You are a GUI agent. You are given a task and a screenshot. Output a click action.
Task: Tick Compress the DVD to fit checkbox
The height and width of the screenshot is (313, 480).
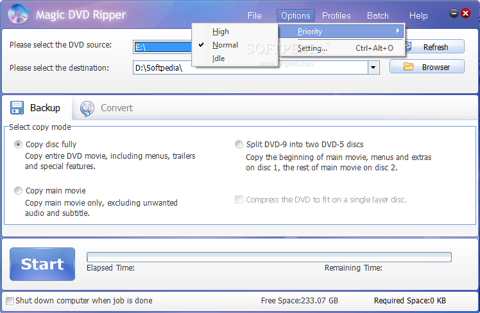239,200
